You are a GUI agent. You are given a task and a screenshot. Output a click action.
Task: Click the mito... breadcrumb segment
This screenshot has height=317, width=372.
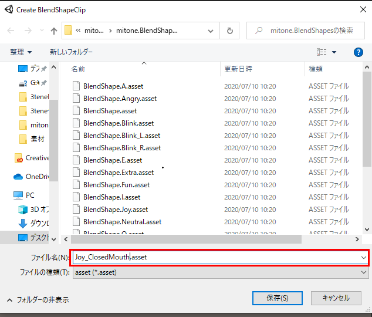pos(94,31)
